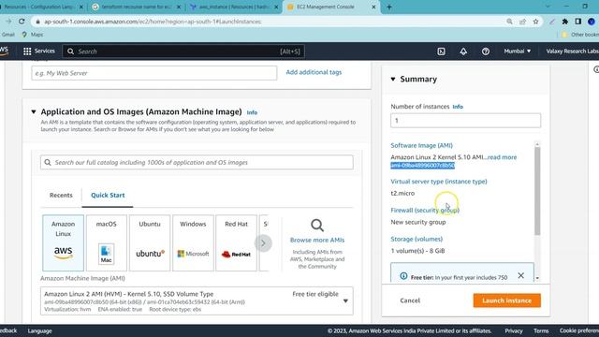Close the terraform resource name search tab
The height and width of the screenshot is (337, 599).
(x=179, y=7)
